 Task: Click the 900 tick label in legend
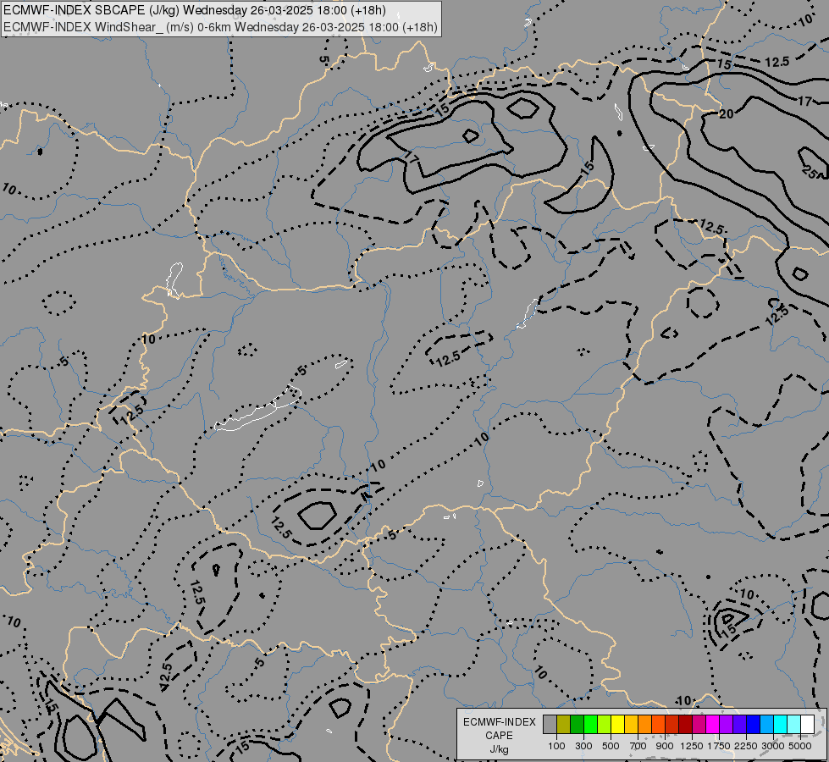point(665,746)
